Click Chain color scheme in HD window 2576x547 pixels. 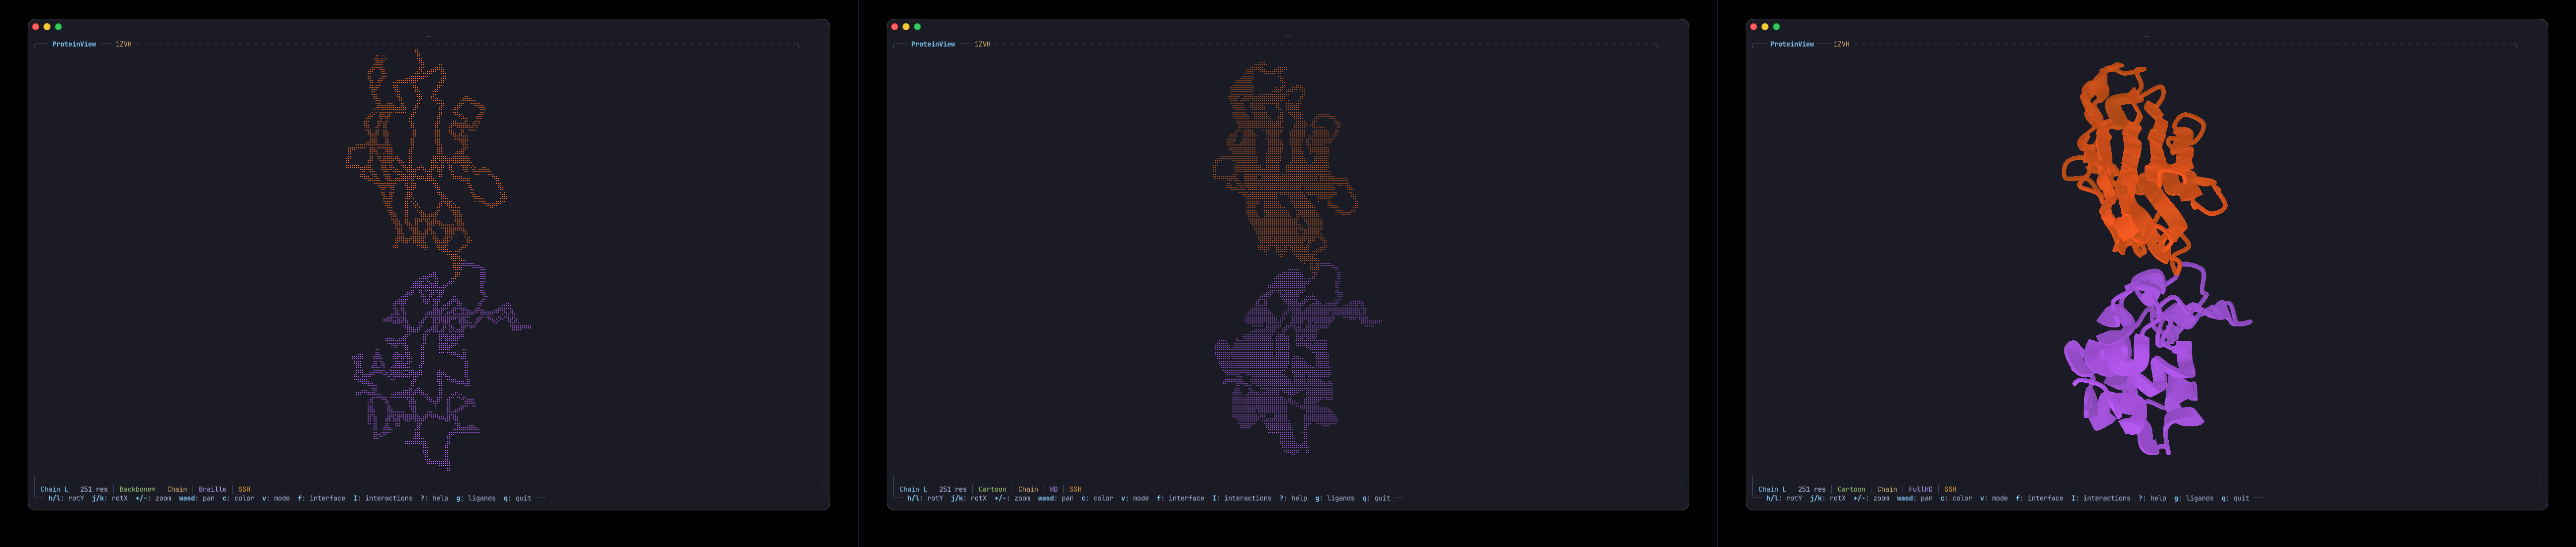[x=1028, y=489]
